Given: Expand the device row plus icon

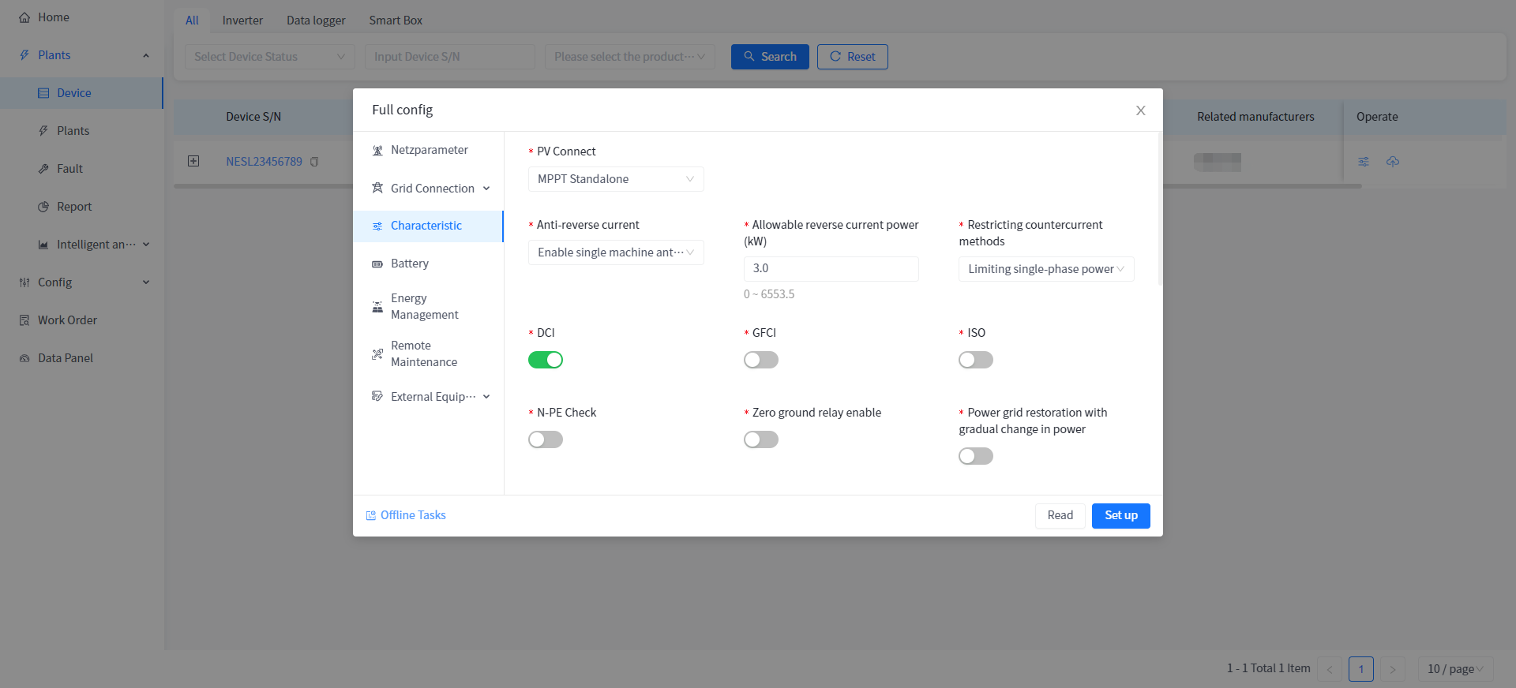Looking at the screenshot, I should (x=193, y=161).
